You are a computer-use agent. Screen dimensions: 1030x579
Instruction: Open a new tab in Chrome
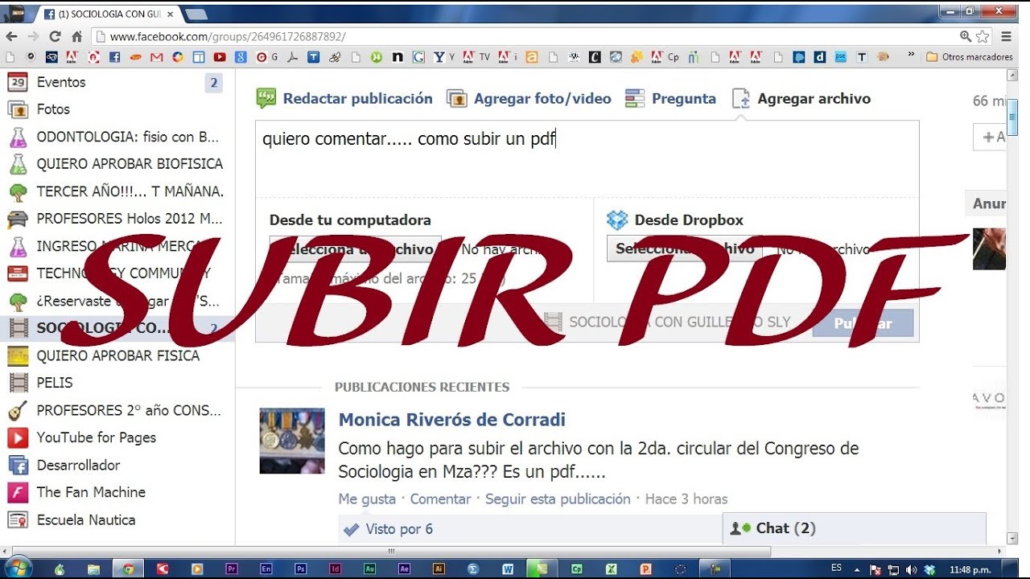click(x=196, y=14)
